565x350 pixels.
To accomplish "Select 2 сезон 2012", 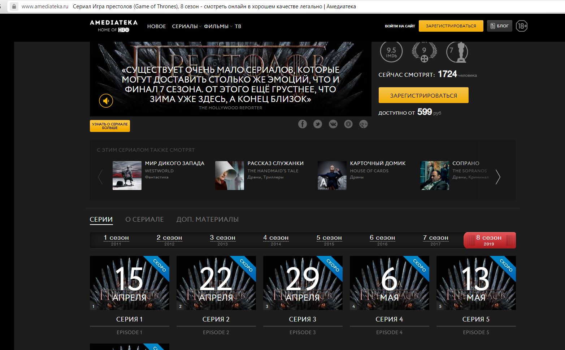I will (x=169, y=240).
